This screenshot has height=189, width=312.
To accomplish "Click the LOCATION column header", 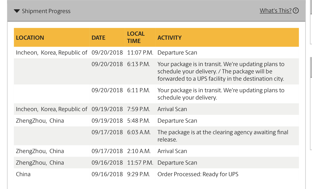I will coord(30,38).
